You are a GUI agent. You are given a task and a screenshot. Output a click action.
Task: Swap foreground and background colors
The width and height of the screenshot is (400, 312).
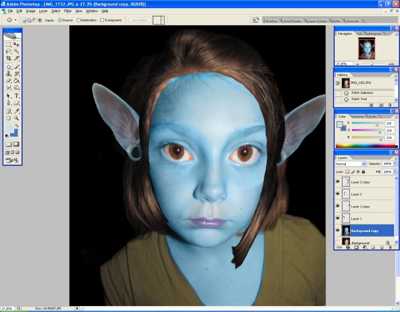click(x=17, y=126)
